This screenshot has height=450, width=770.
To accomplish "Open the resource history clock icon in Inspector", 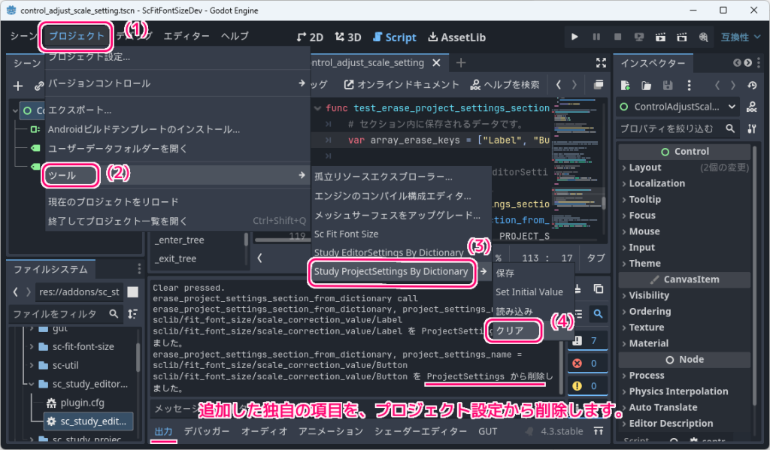I will coord(752,85).
